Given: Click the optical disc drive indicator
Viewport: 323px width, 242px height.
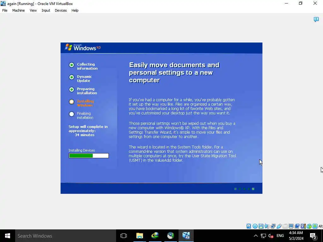Looking at the screenshot, I should pyautogui.click(x=255, y=226).
